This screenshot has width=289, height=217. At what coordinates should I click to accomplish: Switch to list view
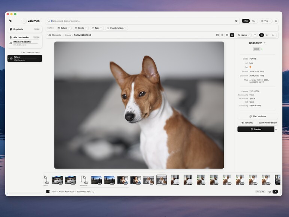pyautogui.click(x=222, y=35)
